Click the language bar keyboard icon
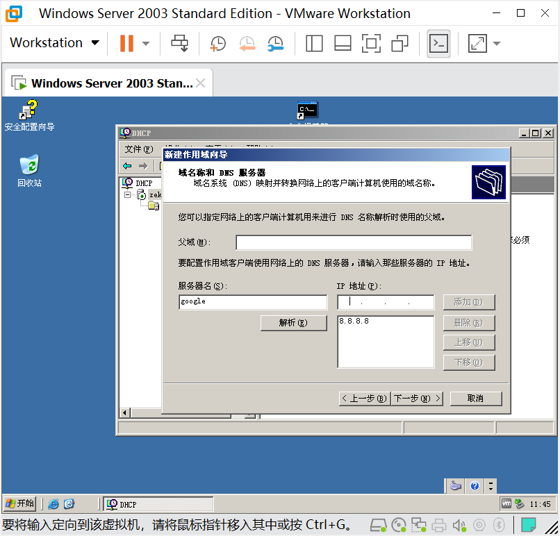Image resolution: width=560 pixels, height=536 pixels. click(455, 486)
